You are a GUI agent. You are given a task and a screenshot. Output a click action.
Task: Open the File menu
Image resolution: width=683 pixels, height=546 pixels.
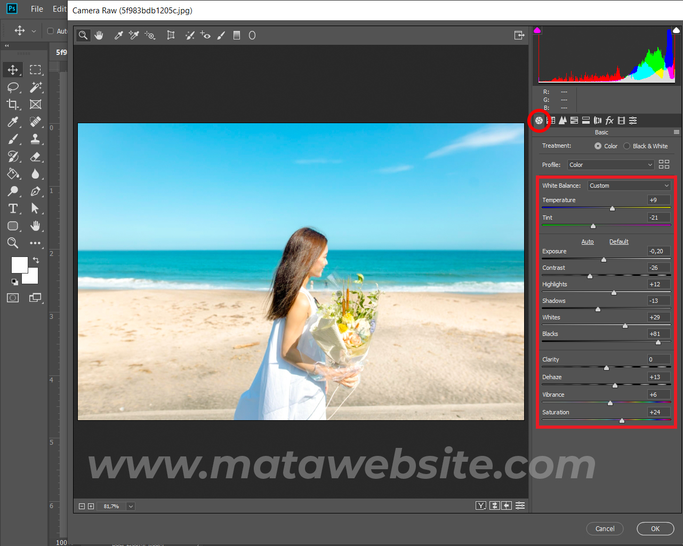[x=37, y=9]
